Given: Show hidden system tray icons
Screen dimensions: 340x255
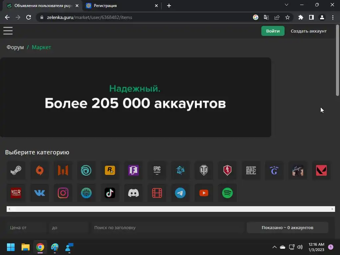Looking at the screenshot, I should click(274, 247).
